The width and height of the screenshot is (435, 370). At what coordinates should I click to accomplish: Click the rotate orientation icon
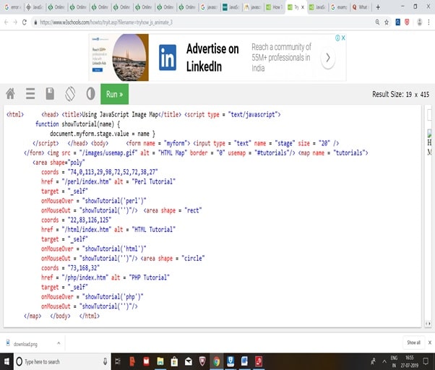tap(70, 94)
